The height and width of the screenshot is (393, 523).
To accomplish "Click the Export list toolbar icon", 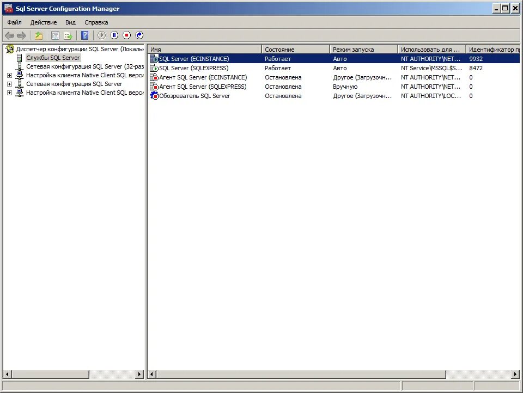I will click(x=68, y=35).
